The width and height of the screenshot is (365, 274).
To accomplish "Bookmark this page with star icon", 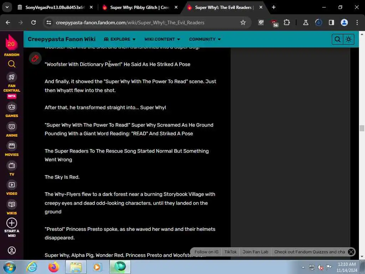I will [243, 22].
